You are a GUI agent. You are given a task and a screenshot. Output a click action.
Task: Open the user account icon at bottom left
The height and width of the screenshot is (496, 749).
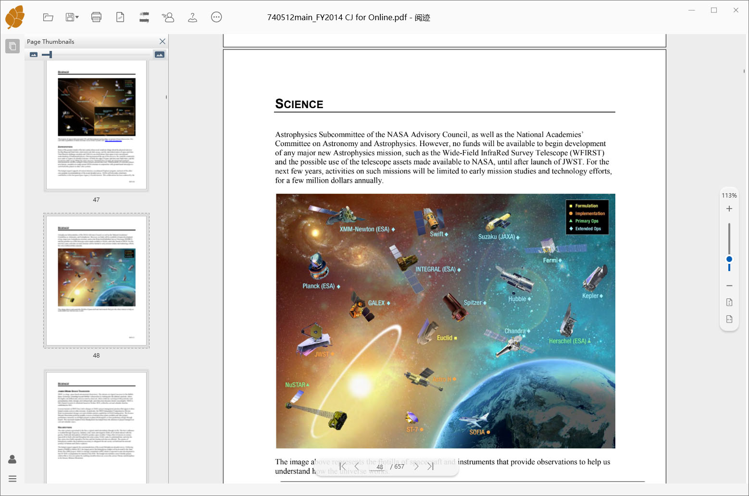[x=12, y=459]
